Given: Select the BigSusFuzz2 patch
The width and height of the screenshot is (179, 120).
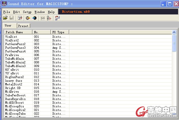Looking at the screenshot, I should click(15, 77).
